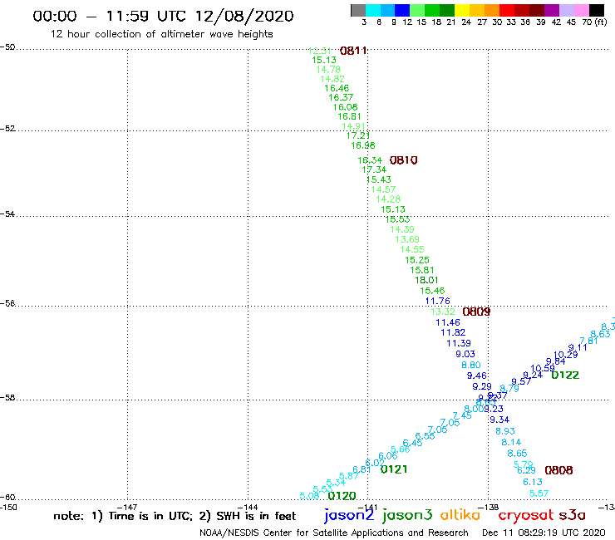Viewport: 615px width, 540px height.
Task: Select the orange swatch in the legend bar
Action: click(491, 10)
